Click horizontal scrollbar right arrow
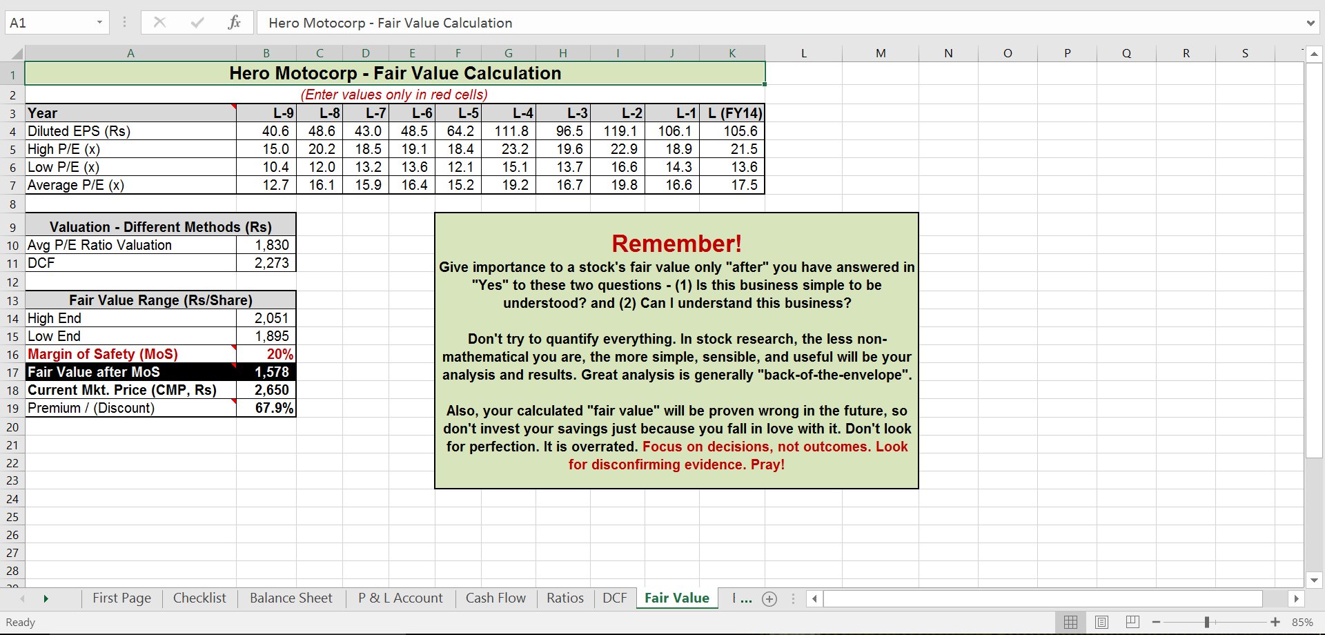The image size is (1325, 635). click(x=1296, y=598)
